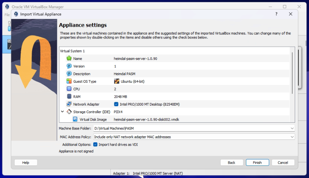Screen dimensions: 309x178
Task: Click the Include only NAT network adapter MAC addresses text
Action: [133, 137]
